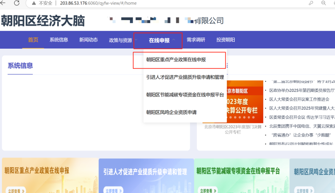Click the URL in the address bar
This screenshot has width=335, height=193.
coord(98,3)
